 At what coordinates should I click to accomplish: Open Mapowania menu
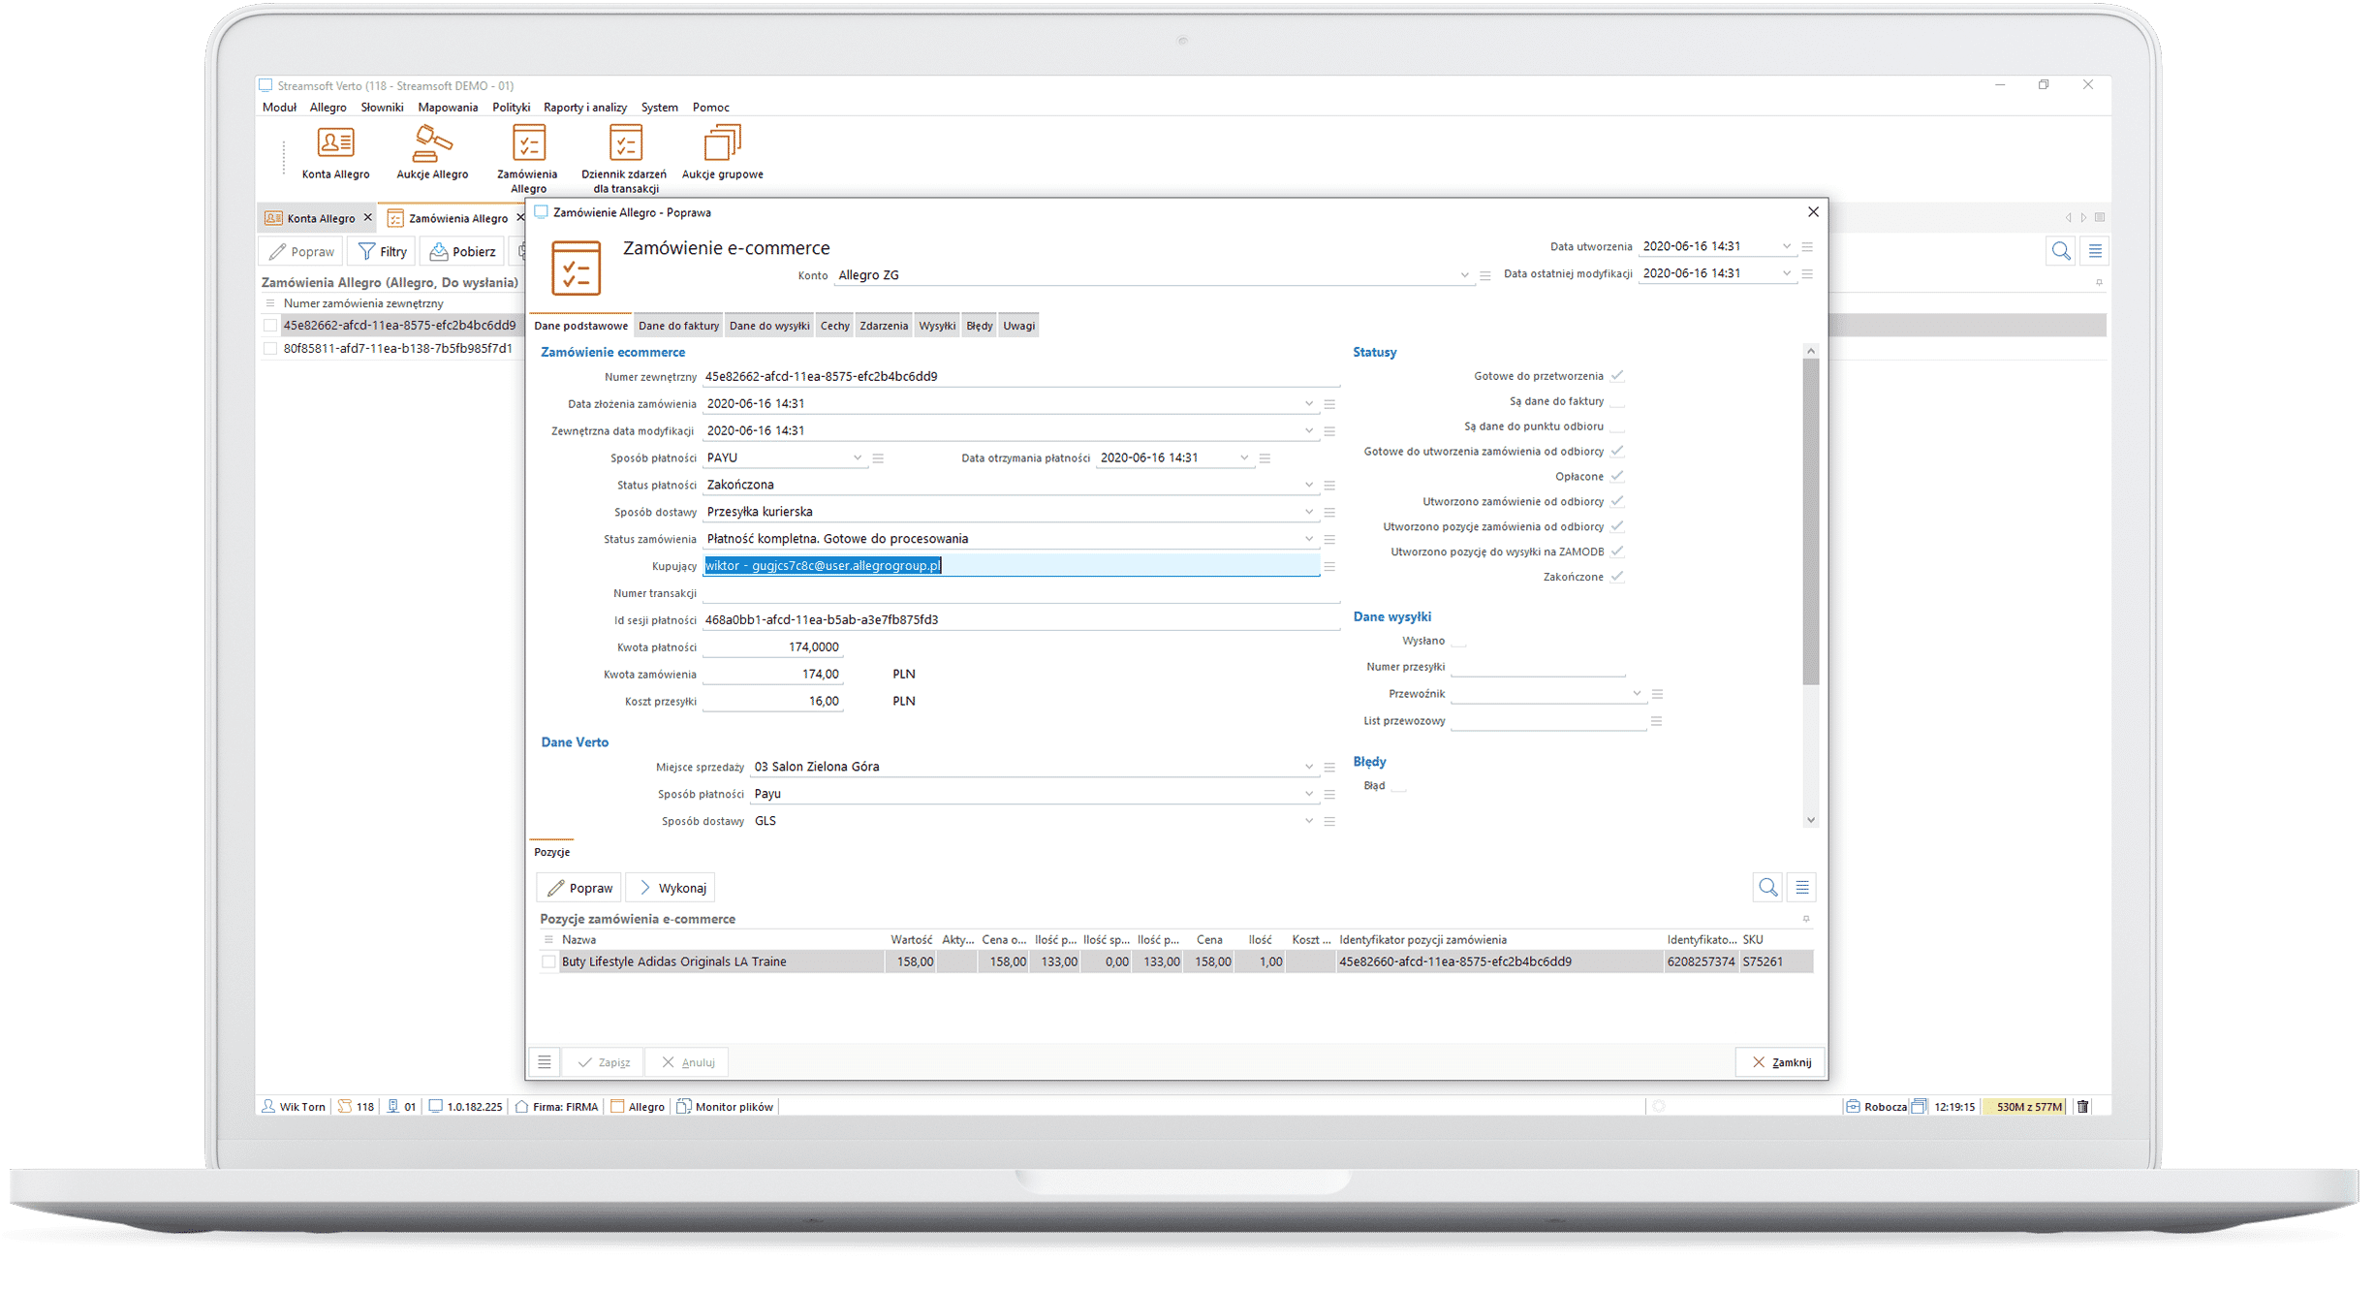448,108
